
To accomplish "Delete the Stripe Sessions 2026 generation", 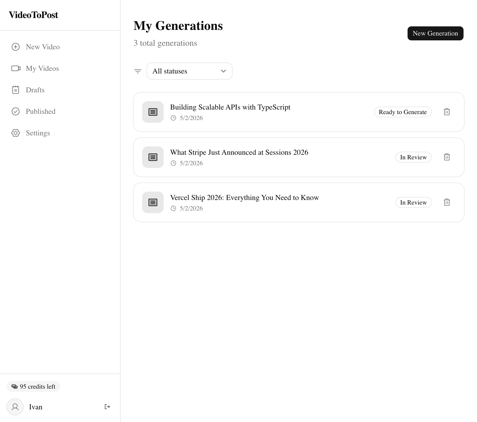I will click(x=447, y=157).
